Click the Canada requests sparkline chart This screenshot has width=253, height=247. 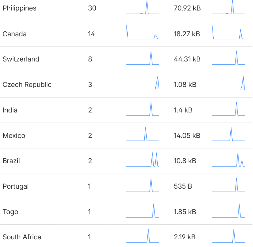pyautogui.click(x=143, y=32)
